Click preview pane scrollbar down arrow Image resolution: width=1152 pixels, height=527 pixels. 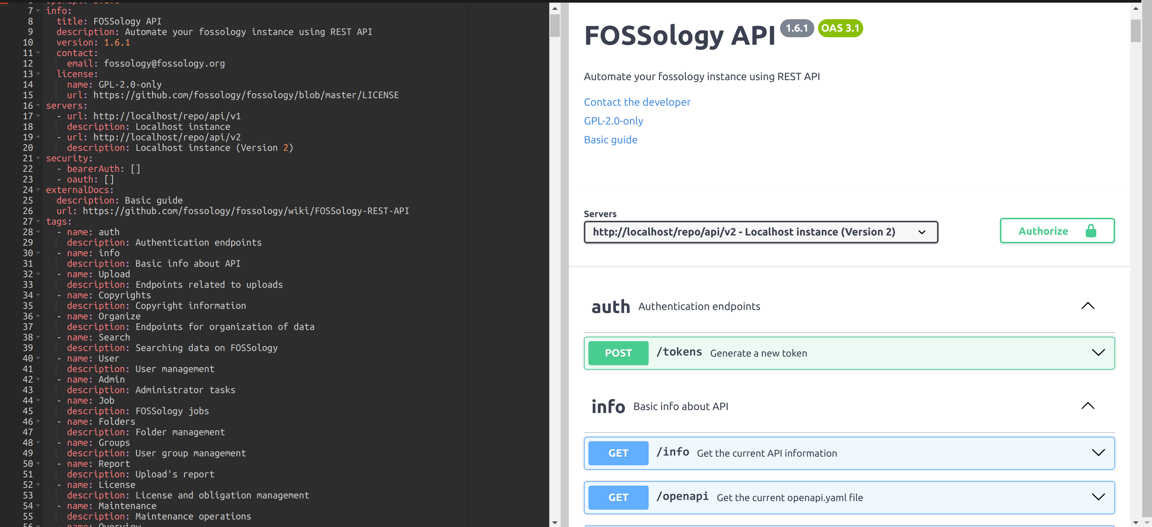click(x=1135, y=522)
